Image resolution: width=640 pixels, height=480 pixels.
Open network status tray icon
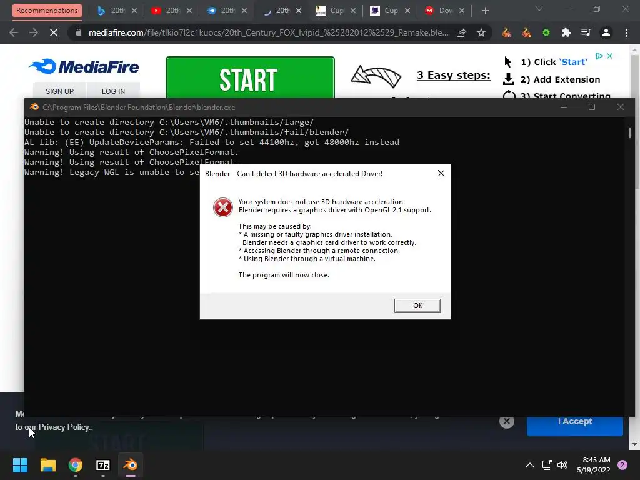(x=547, y=465)
